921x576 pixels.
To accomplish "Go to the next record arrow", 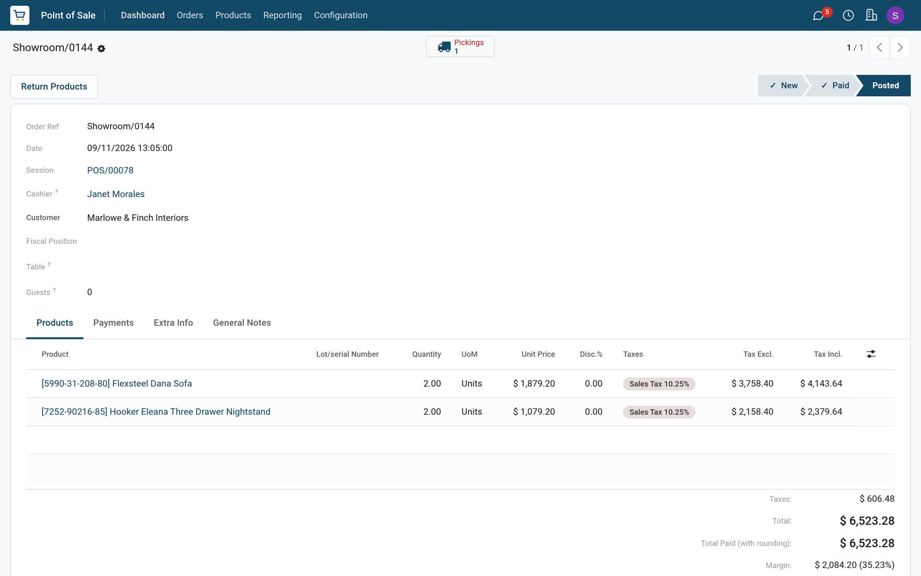I will tap(900, 48).
